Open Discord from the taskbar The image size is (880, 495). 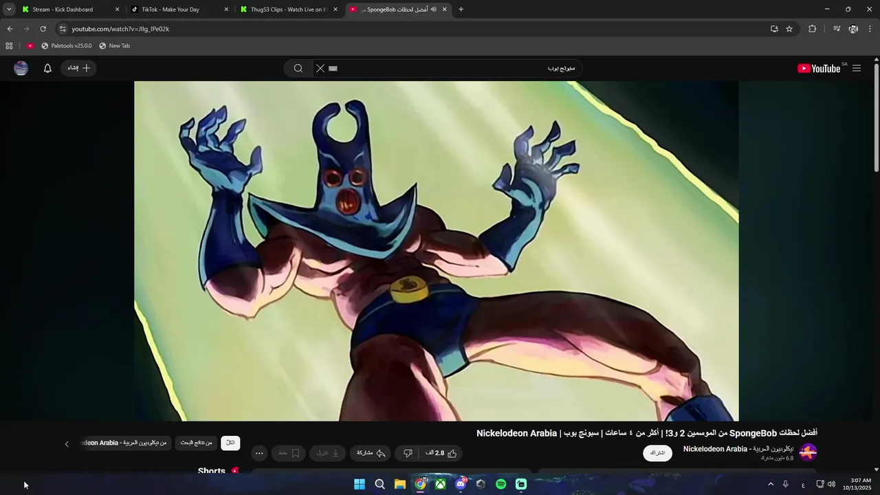(461, 484)
